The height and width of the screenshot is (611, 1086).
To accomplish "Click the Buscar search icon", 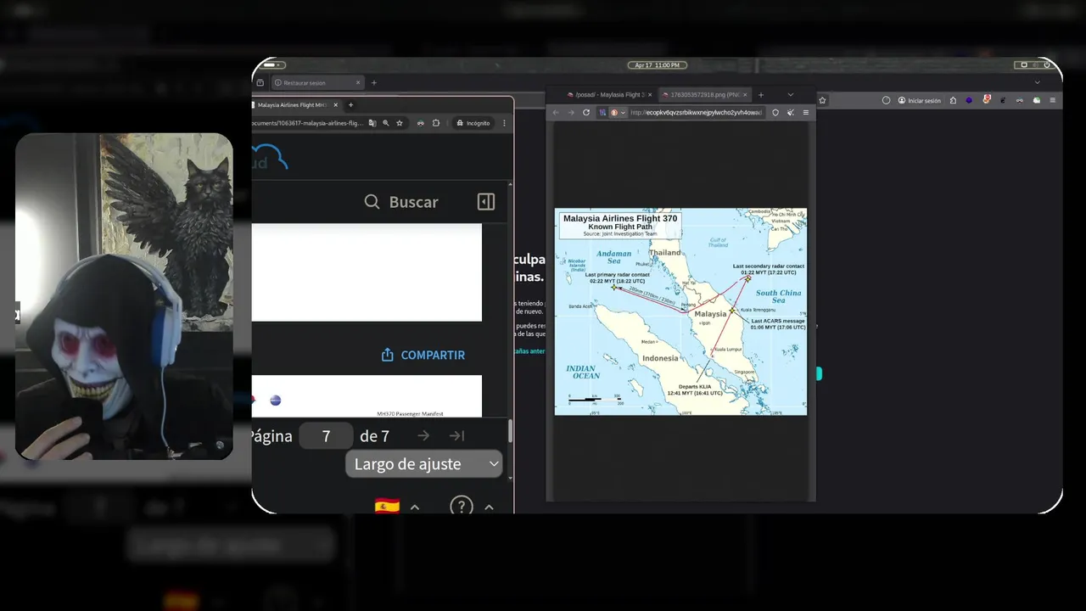I will pos(372,202).
